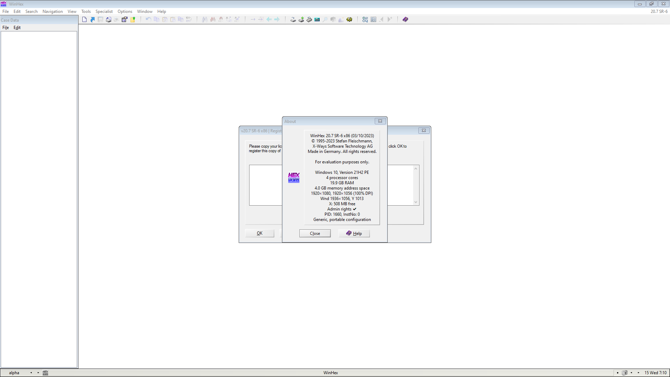This screenshot has height=377, width=670.
Task: Click the WinHex task entry in taskbar
Action: tap(330, 373)
